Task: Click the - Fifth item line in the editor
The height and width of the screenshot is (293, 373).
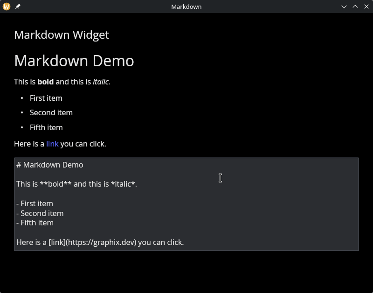Action: (35, 223)
